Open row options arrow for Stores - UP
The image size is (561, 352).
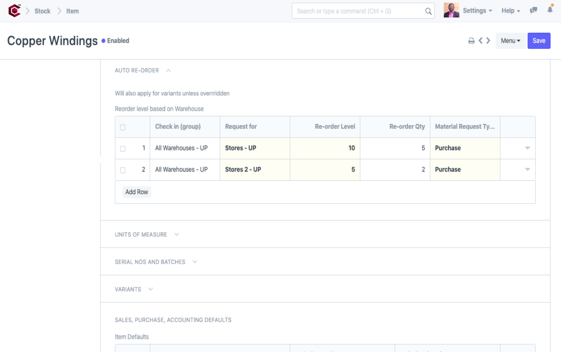coord(527,148)
